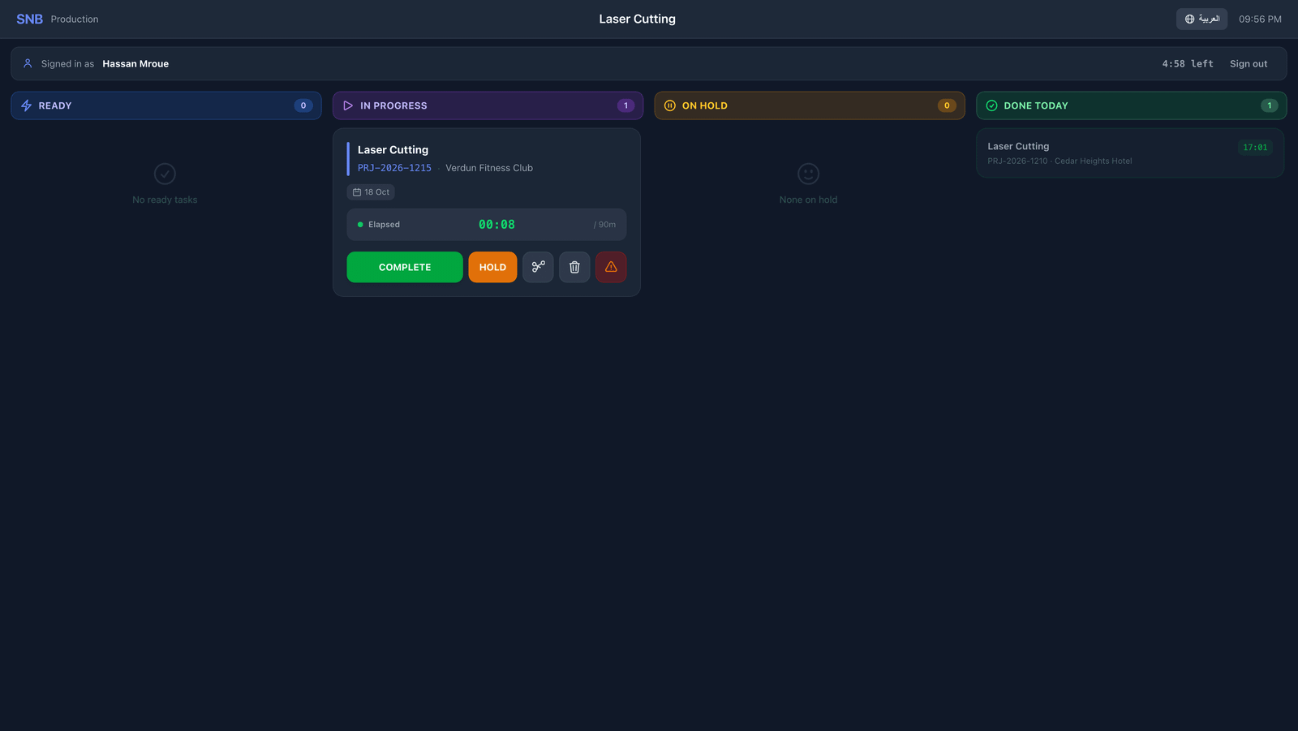Viewport: 1298px width, 731px height.
Task: Click the '18 Oct' due date chip
Action: [371, 192]
